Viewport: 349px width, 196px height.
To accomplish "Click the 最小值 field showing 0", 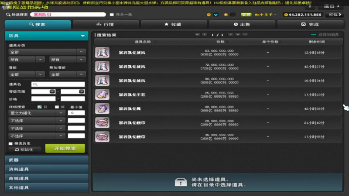I will 76,113.
